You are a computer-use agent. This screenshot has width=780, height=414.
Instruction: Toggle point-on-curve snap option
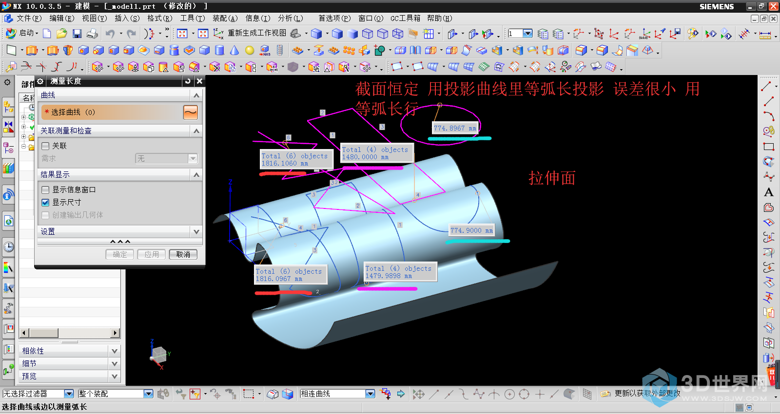click(555, 394)
